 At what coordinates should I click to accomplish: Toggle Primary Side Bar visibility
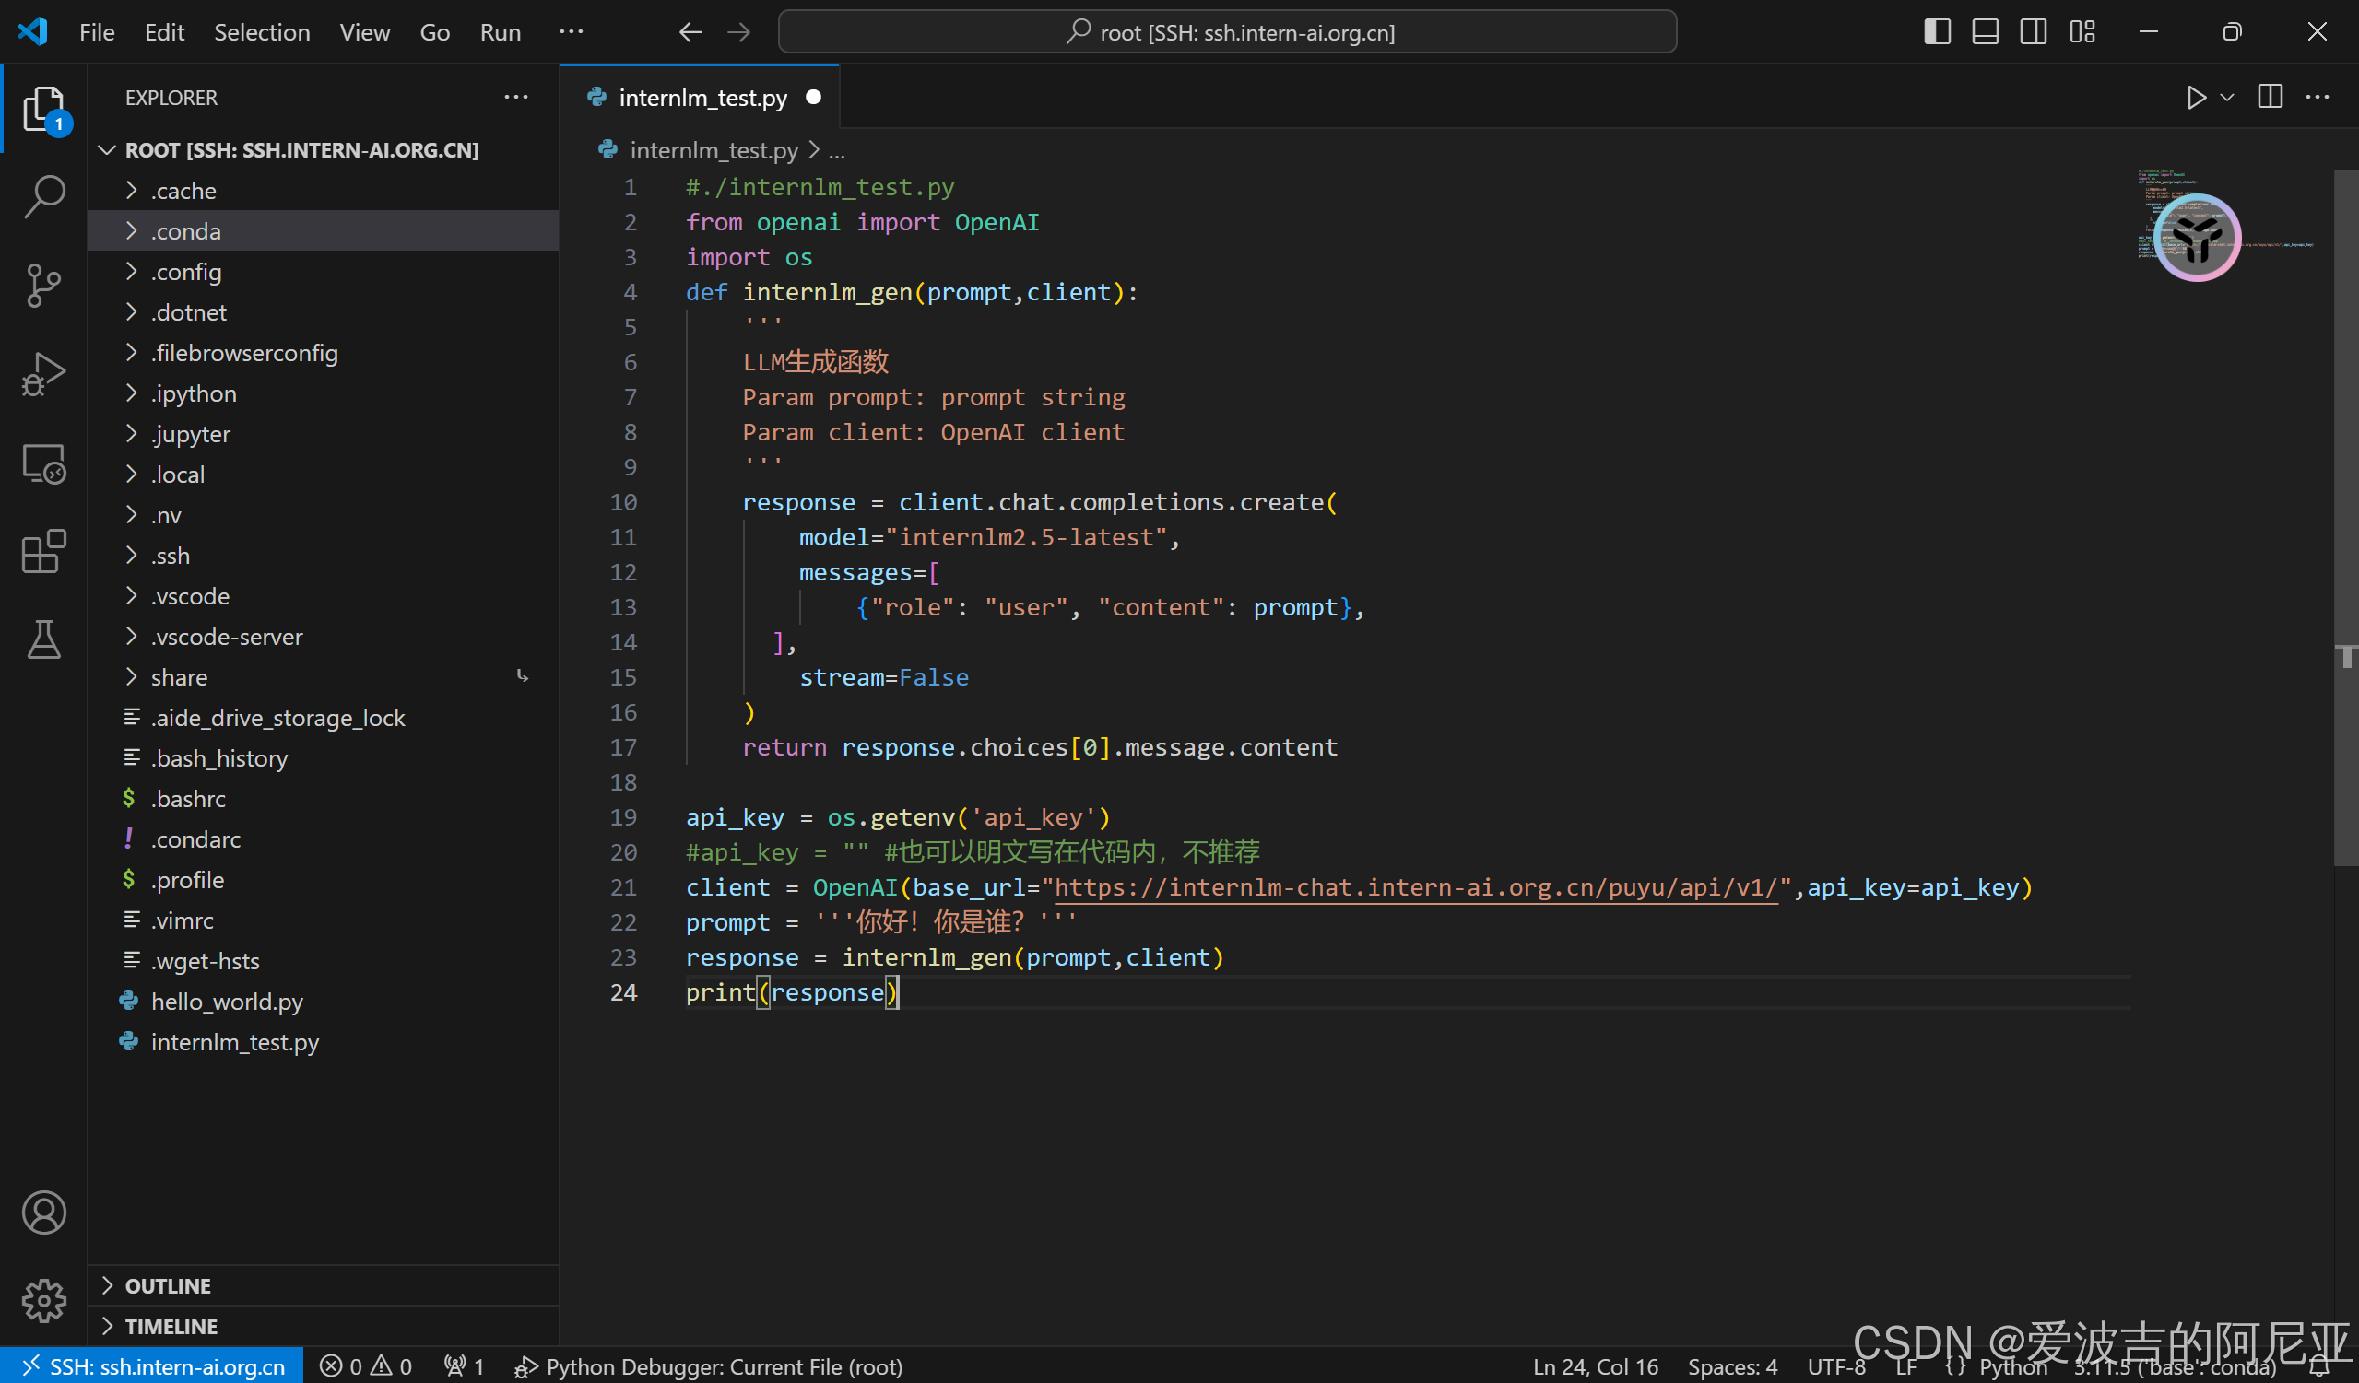[1937, 32]
